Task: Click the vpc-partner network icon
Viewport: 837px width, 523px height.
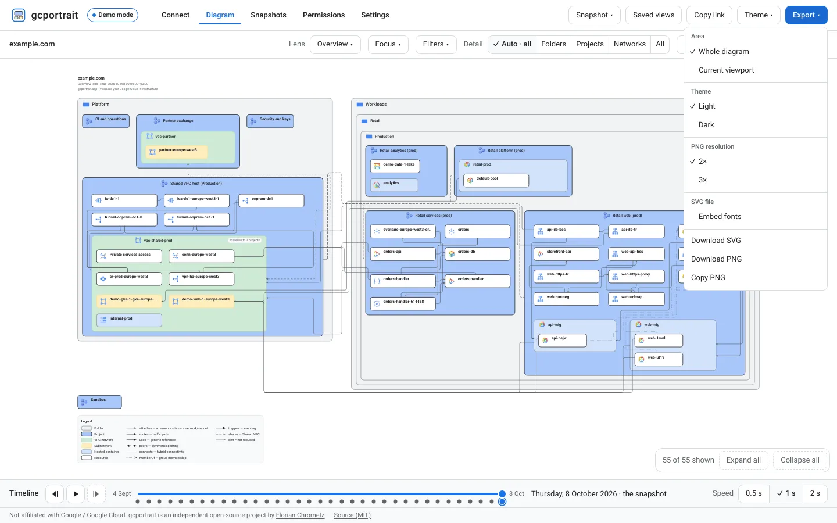Action: pos(150,137)
